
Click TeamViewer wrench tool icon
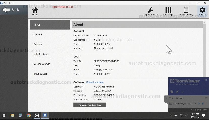(x=177, y=92)
